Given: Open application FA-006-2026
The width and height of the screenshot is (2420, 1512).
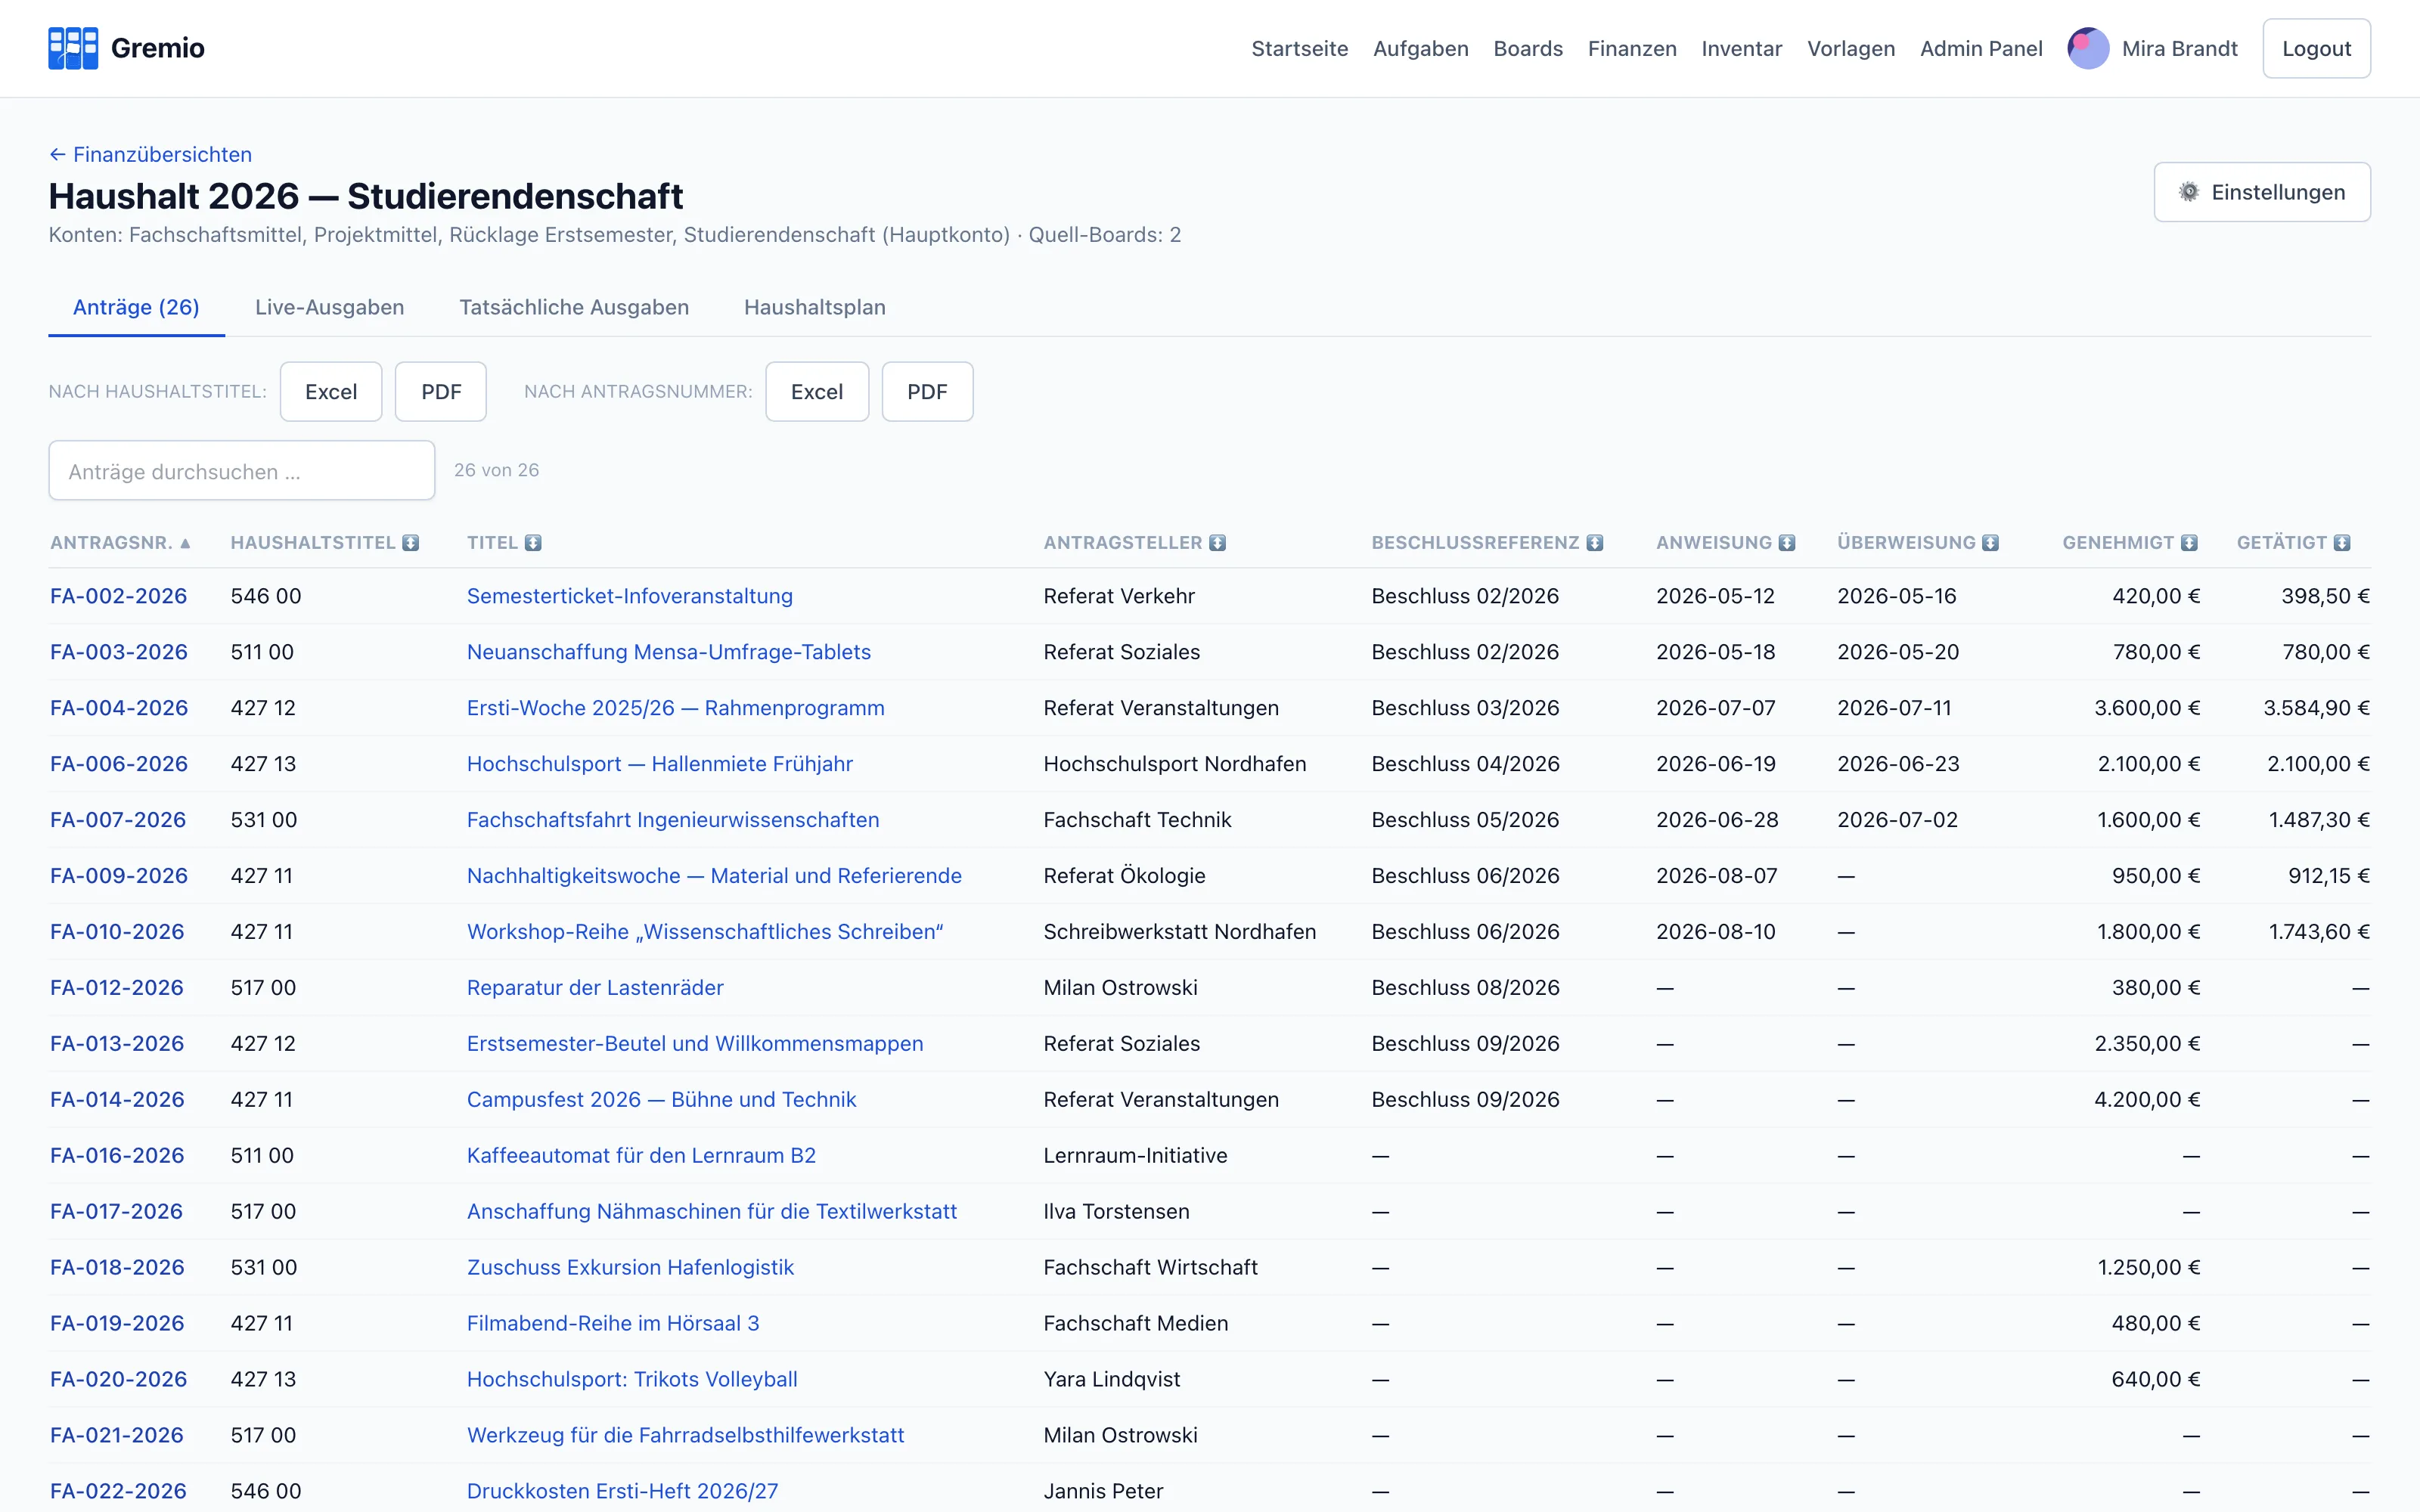Looking at the screenshot, I should (119, 764).
